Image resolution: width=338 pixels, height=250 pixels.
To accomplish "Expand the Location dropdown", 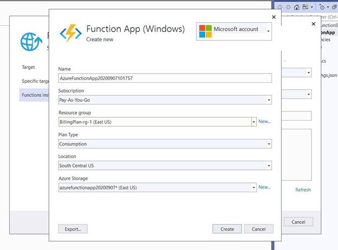I will click(269, 166).
